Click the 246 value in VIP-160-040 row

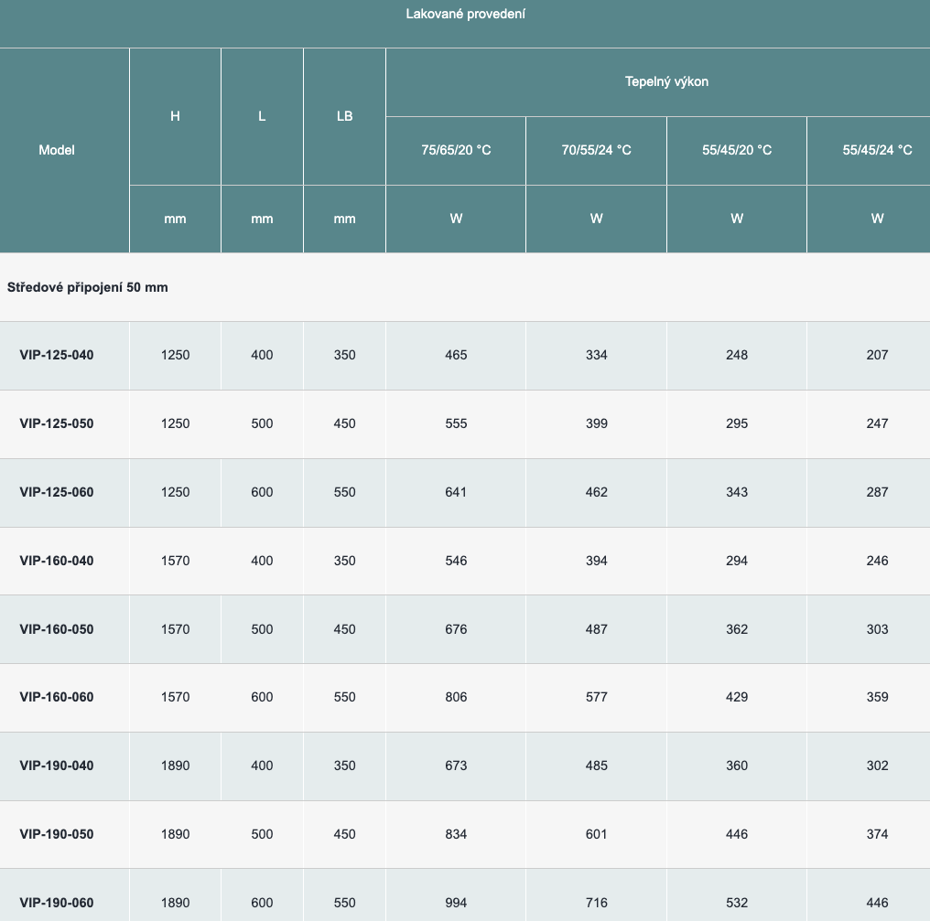point(877,561)
